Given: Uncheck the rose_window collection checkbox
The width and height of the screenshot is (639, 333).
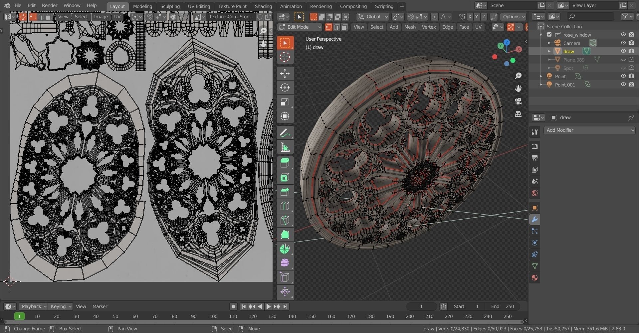Looking at the screenshot, I should [x=549, y=35].
